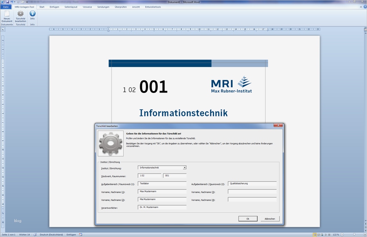The image size is (367, 237).
Task: Adjust the zoom slider in the status bar
Action: pos(354,234)
